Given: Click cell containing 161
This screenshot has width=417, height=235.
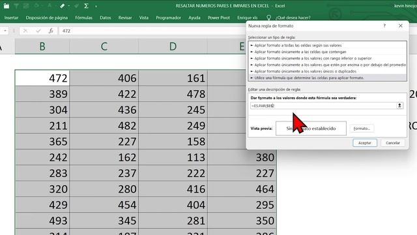Looking at the screenshot, I should (173, 78).
